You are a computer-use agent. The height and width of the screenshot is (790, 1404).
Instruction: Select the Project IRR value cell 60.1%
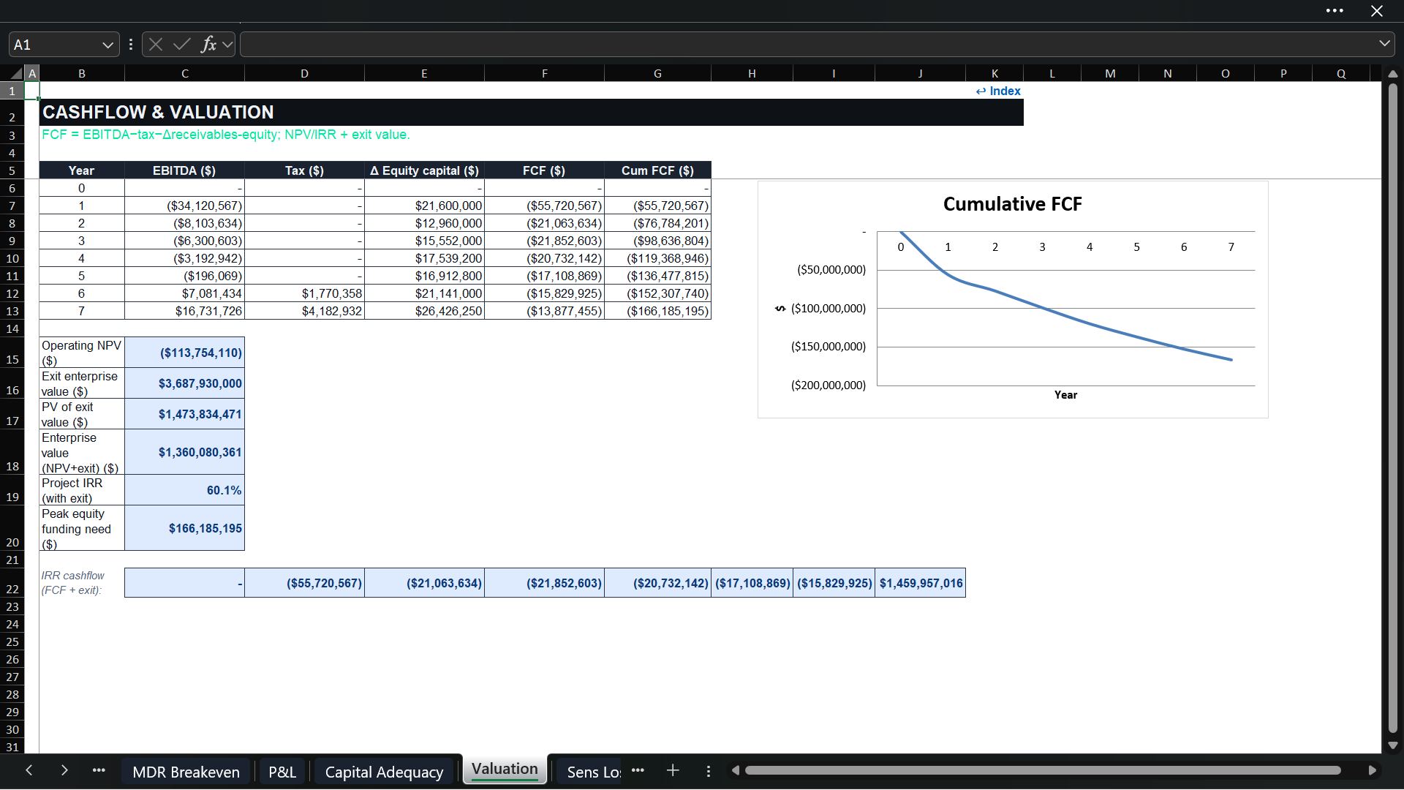pos(184,490)
